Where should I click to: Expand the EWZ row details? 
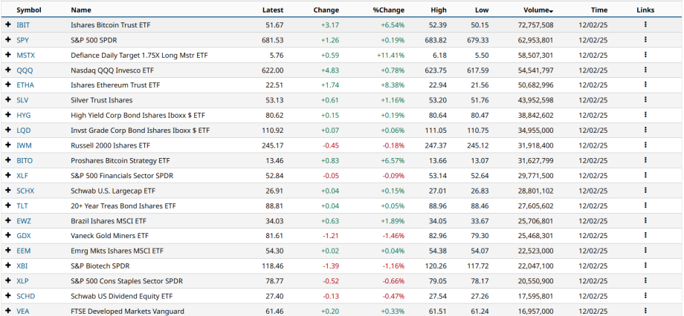8,220
